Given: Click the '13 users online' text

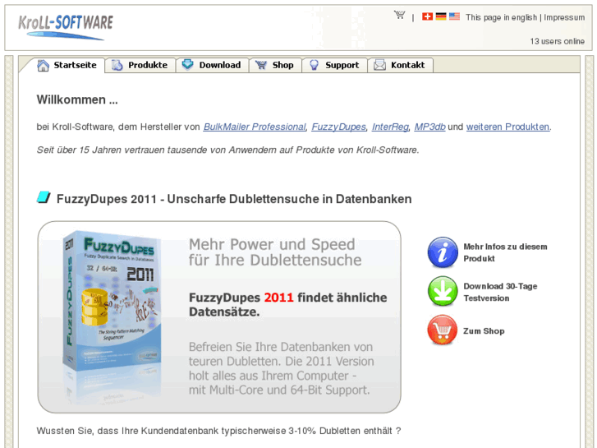Looking at the screenshot, I should click(x=557, y=41).
